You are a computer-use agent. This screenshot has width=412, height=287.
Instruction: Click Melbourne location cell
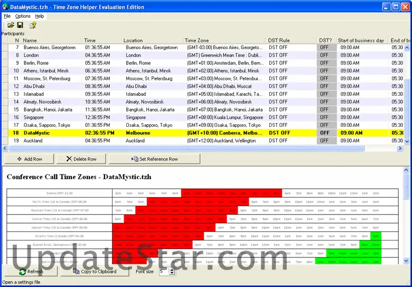[x=153, y=133]
